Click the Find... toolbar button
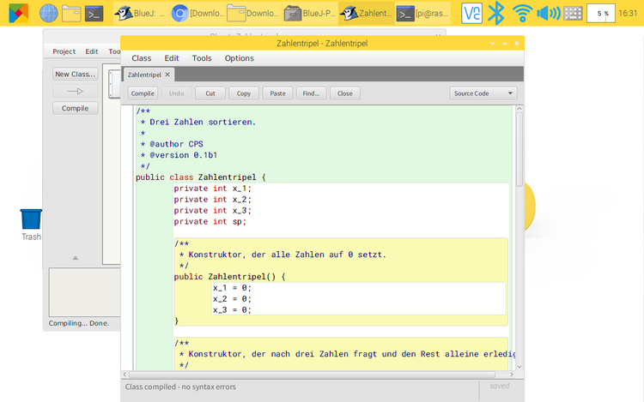The height and width of the screenshot is (402, 644). [310, 93]
